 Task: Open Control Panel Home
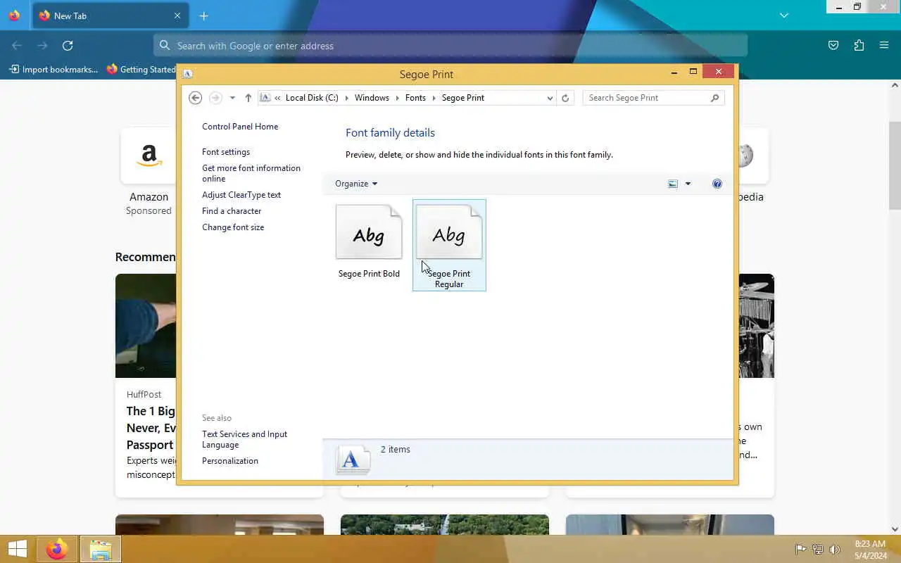(x=240, y=127)
